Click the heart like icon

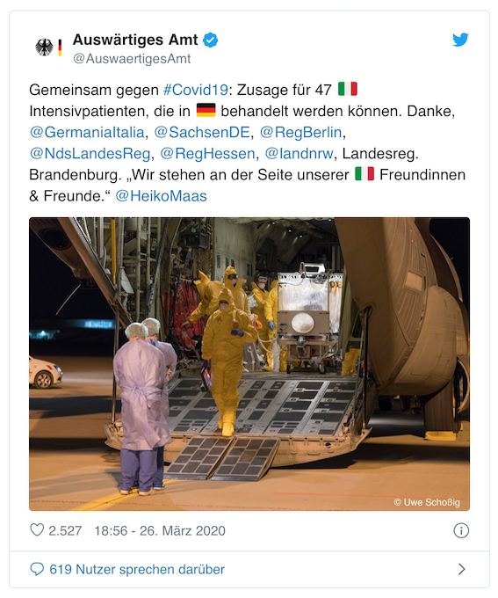[x=37, y=529]
